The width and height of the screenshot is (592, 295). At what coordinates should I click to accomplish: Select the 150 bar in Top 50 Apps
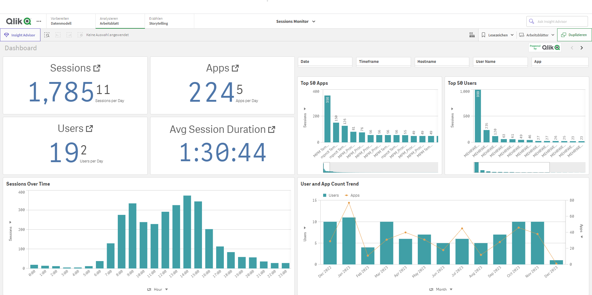(x=336, y=133)
